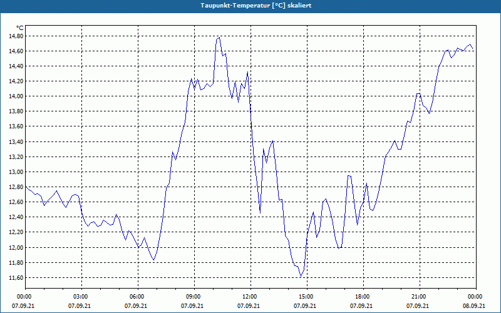
Task: Select the 12,40 y-axis value
Action: point(16,217)
